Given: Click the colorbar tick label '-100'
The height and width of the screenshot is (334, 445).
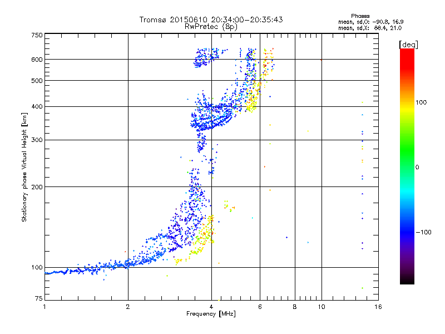Looking at the screenshot, I should click(423, 232).
